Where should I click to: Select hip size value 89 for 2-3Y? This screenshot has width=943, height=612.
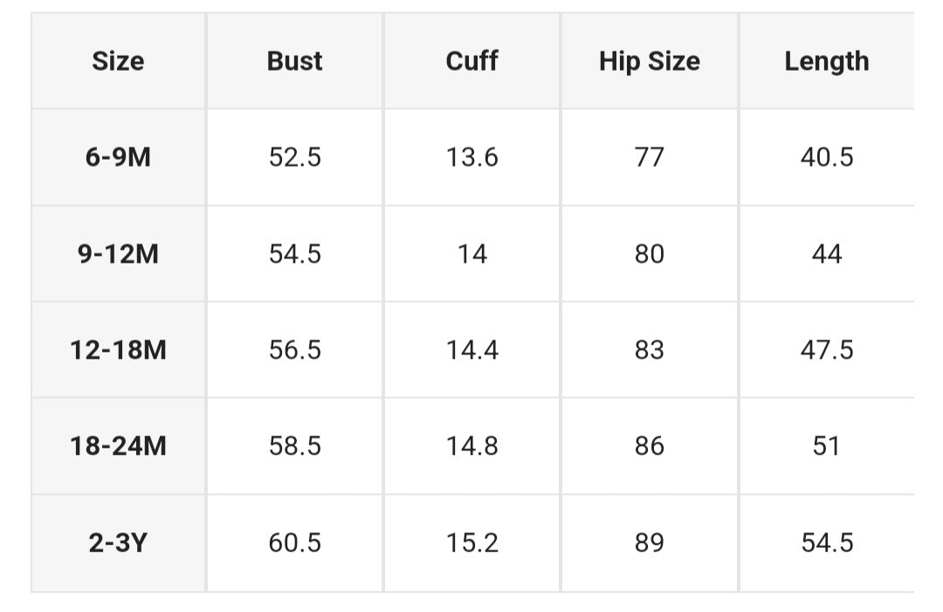[649, 543]
